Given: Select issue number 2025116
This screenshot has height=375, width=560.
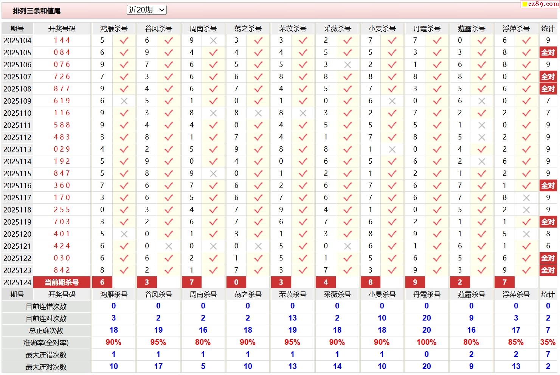Looking at the screenshot, I should tap(17, 186).
